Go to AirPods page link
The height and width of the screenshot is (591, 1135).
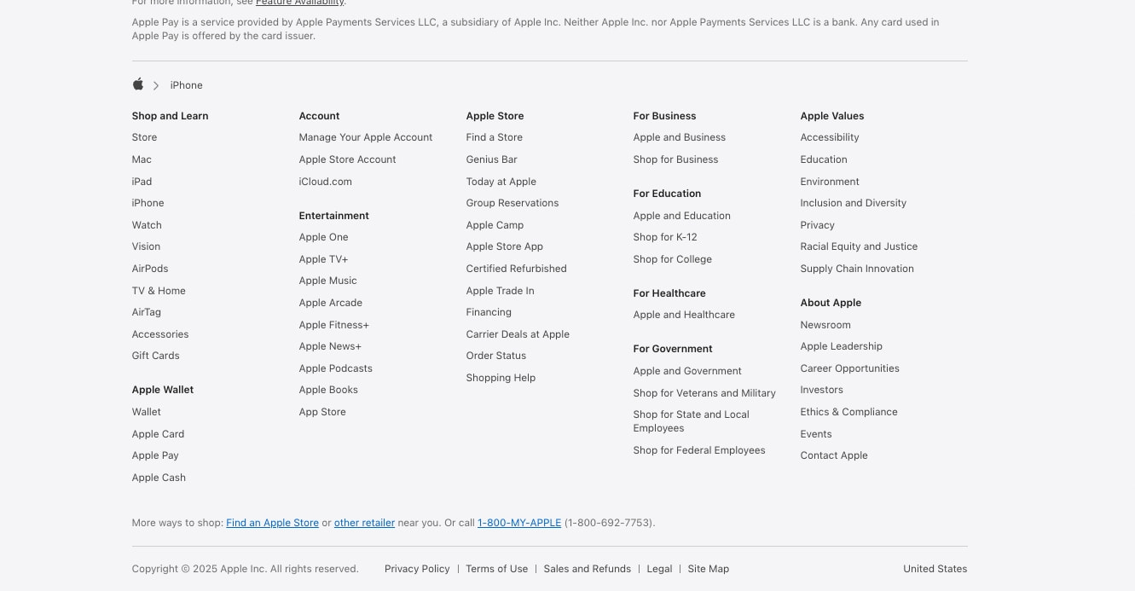pyautogui.click(x=150, y=269)
